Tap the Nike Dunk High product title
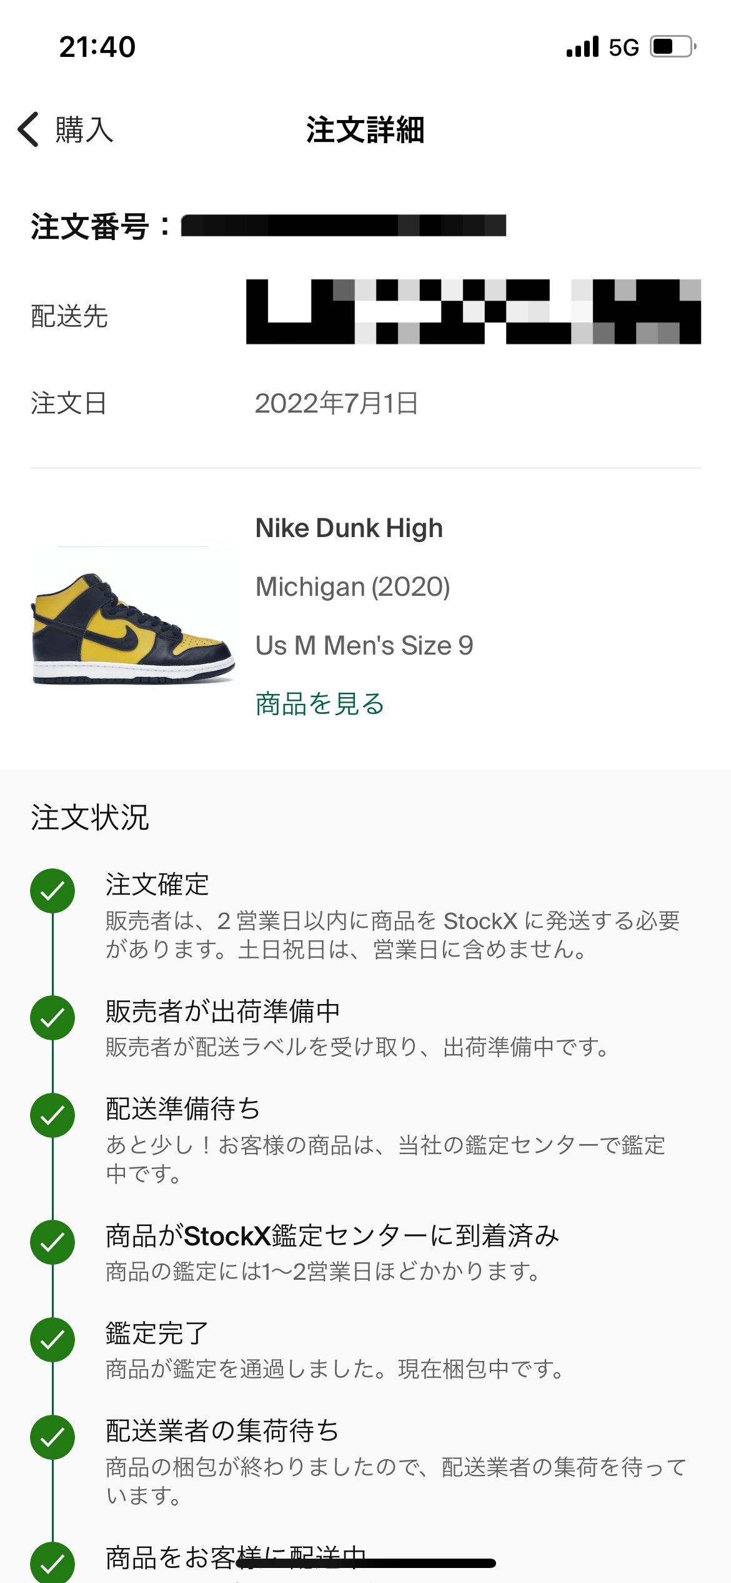This screenshot has width=731, height=1583. 349,528
